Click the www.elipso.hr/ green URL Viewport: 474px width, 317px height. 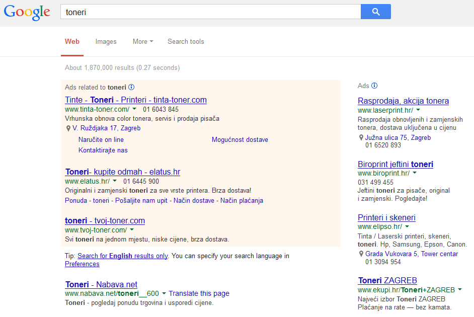tap(380, 226)
